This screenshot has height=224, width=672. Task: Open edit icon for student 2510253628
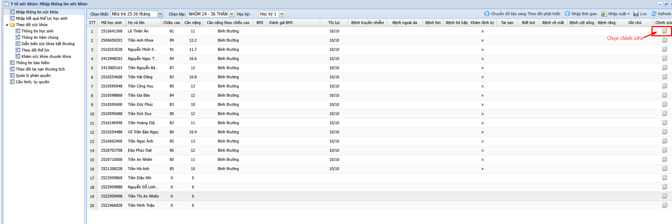pyautogui.click(x=665, y=49)
